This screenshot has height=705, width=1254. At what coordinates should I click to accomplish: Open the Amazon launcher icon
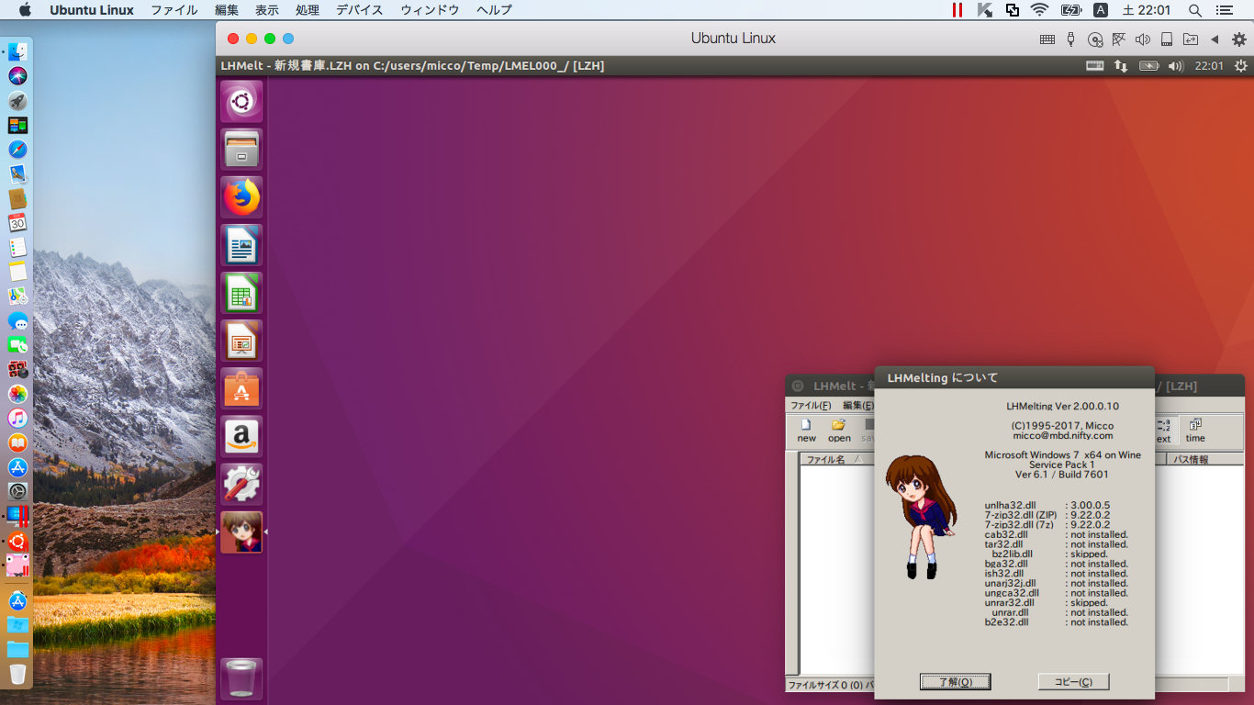(x=241, y=436)
